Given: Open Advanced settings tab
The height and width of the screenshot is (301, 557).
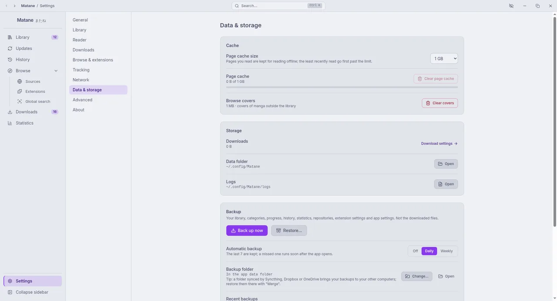Looking at the screenshot, I should [x=98, y=100].
